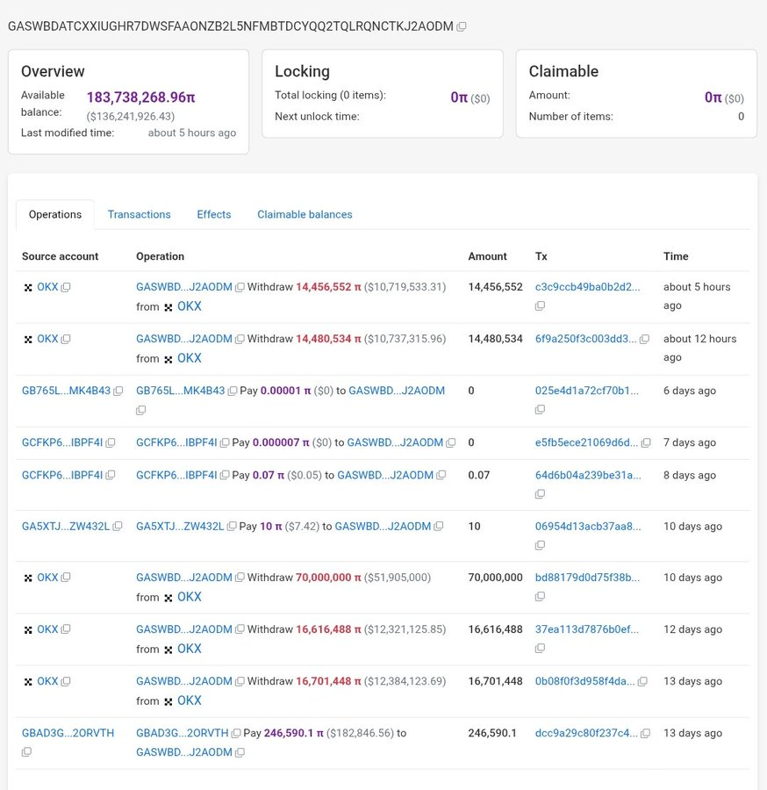Switch to the Transactions tab

coord(139,215)
